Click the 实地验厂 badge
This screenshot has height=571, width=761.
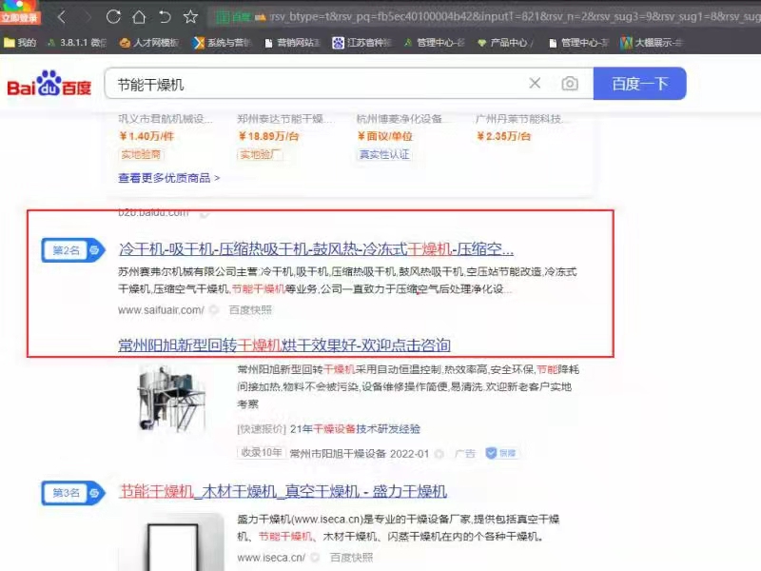(260, 154)
